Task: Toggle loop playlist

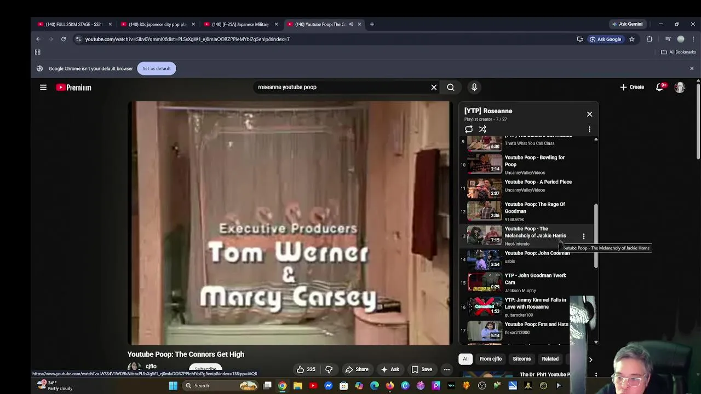Action: 469,129
